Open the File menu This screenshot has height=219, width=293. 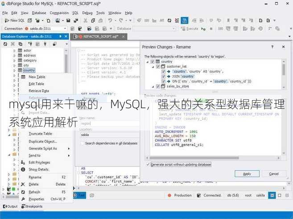[5, 13]
